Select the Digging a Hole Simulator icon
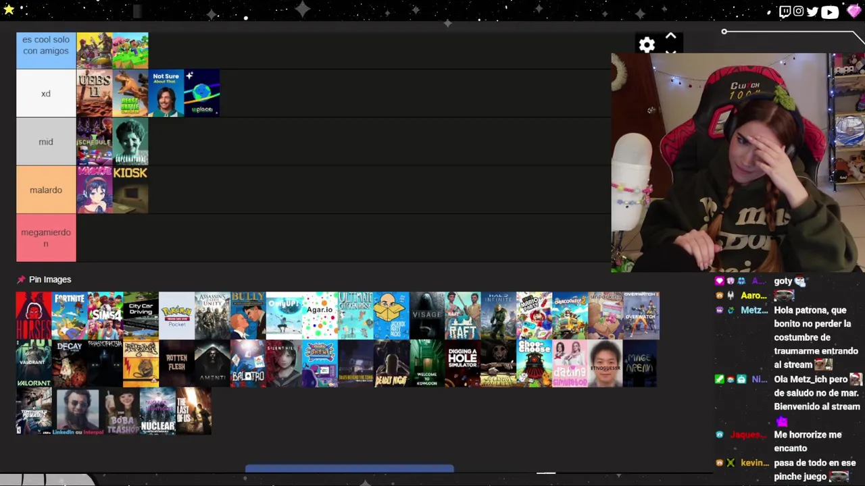This screenshot has height=486, width=865. click(x=463, y=363)
